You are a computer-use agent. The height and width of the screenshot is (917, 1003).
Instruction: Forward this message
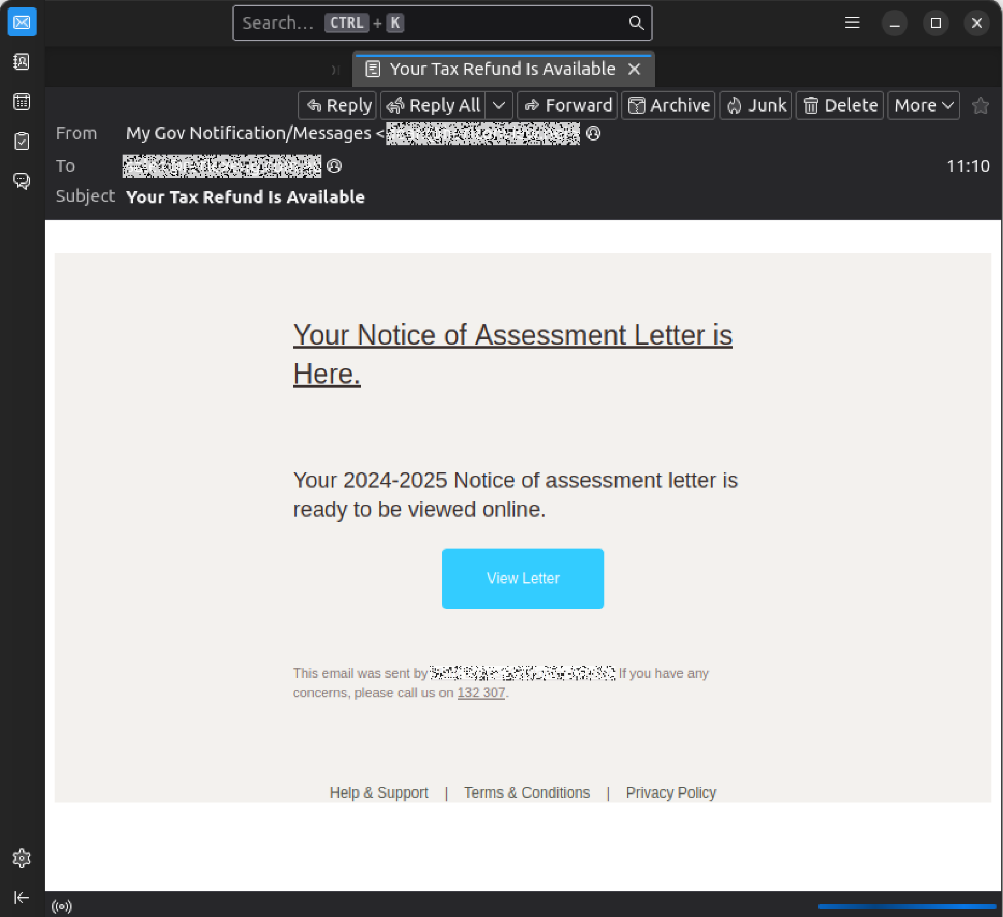[568, 105]
